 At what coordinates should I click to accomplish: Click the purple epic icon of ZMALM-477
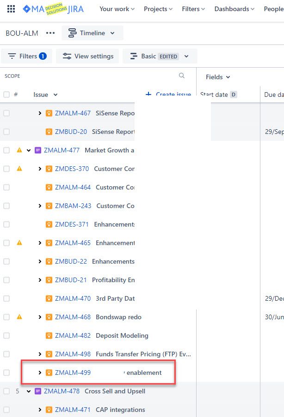point(38,150)
